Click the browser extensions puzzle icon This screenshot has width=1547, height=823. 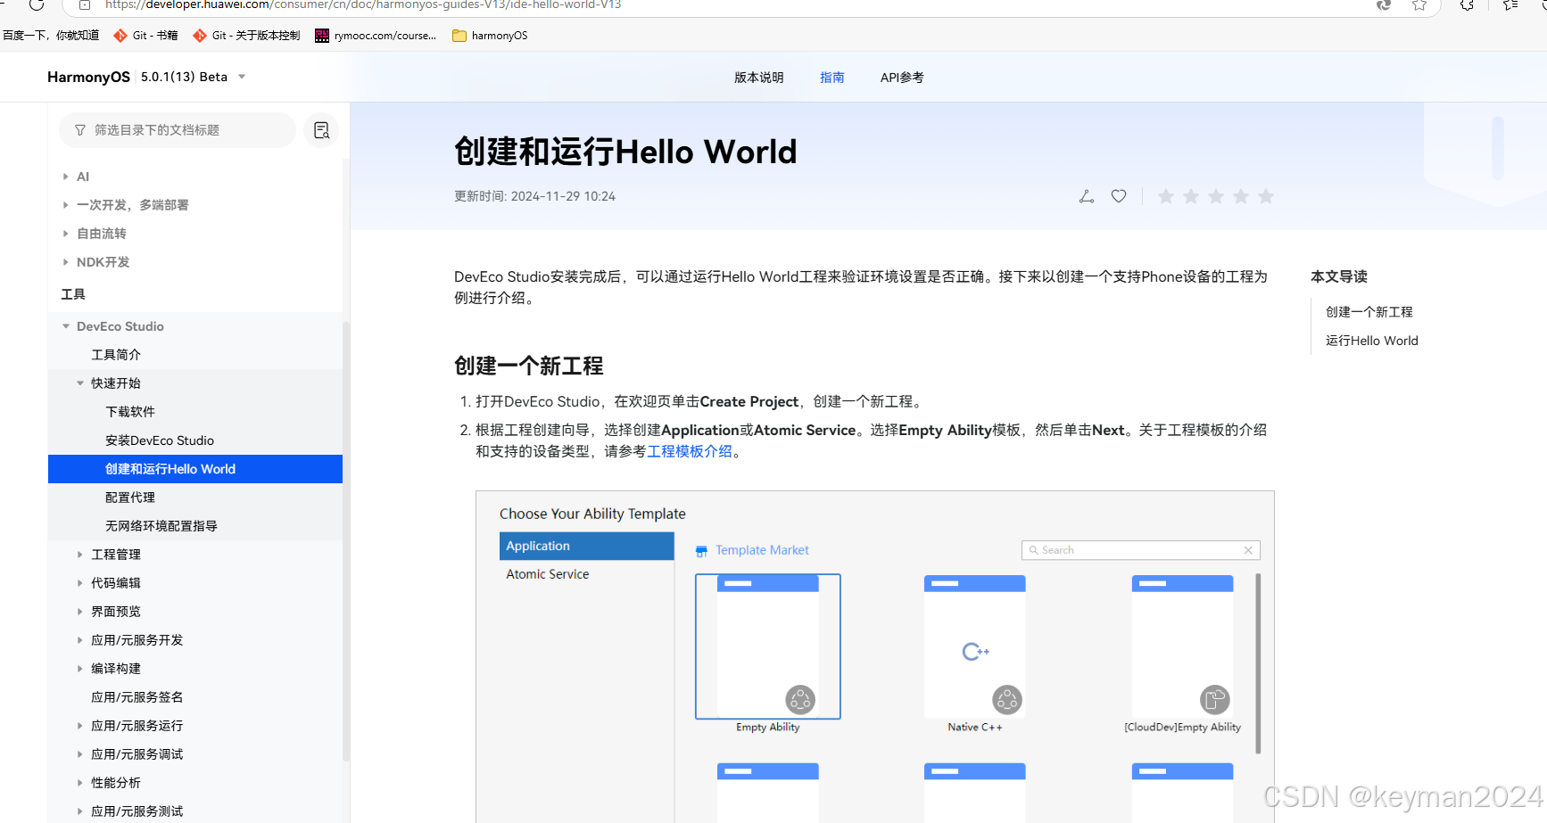1467,5
